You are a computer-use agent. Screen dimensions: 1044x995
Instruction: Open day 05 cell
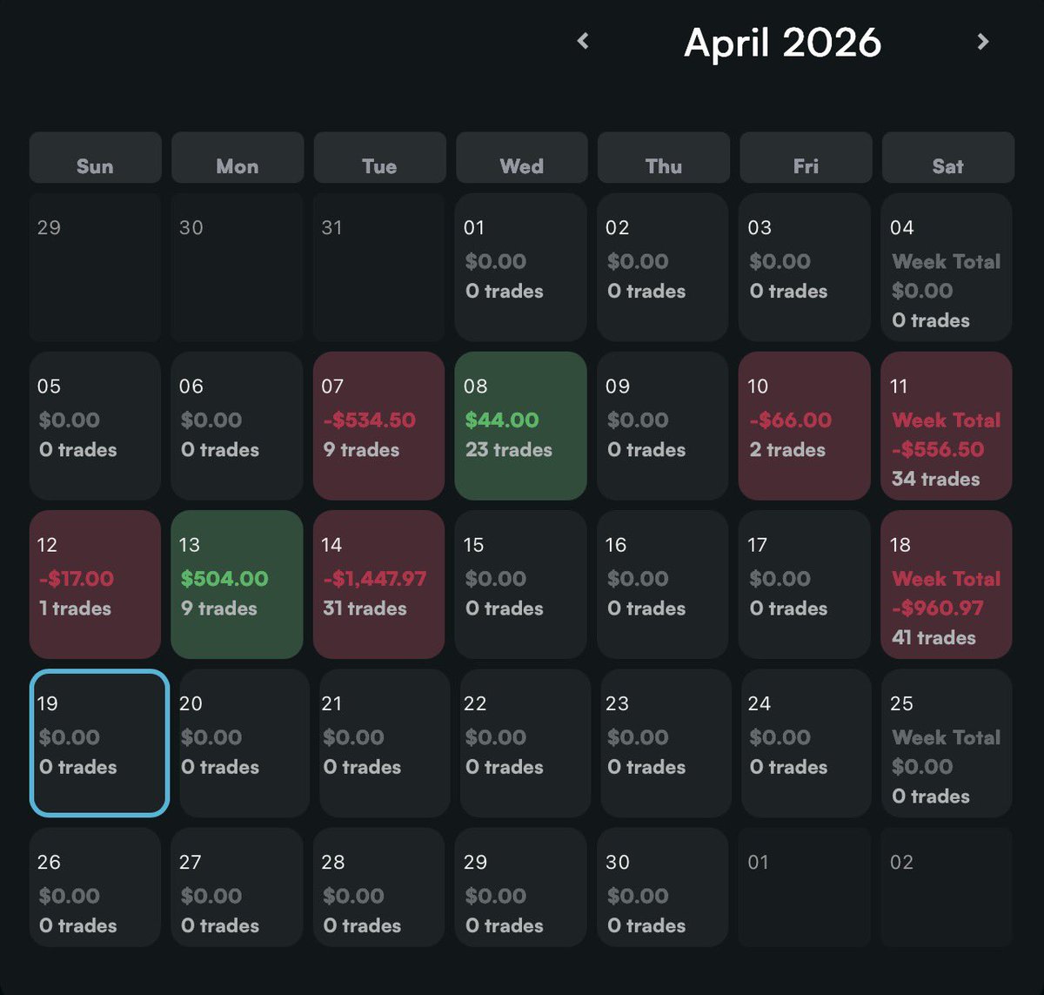[95, 426]
